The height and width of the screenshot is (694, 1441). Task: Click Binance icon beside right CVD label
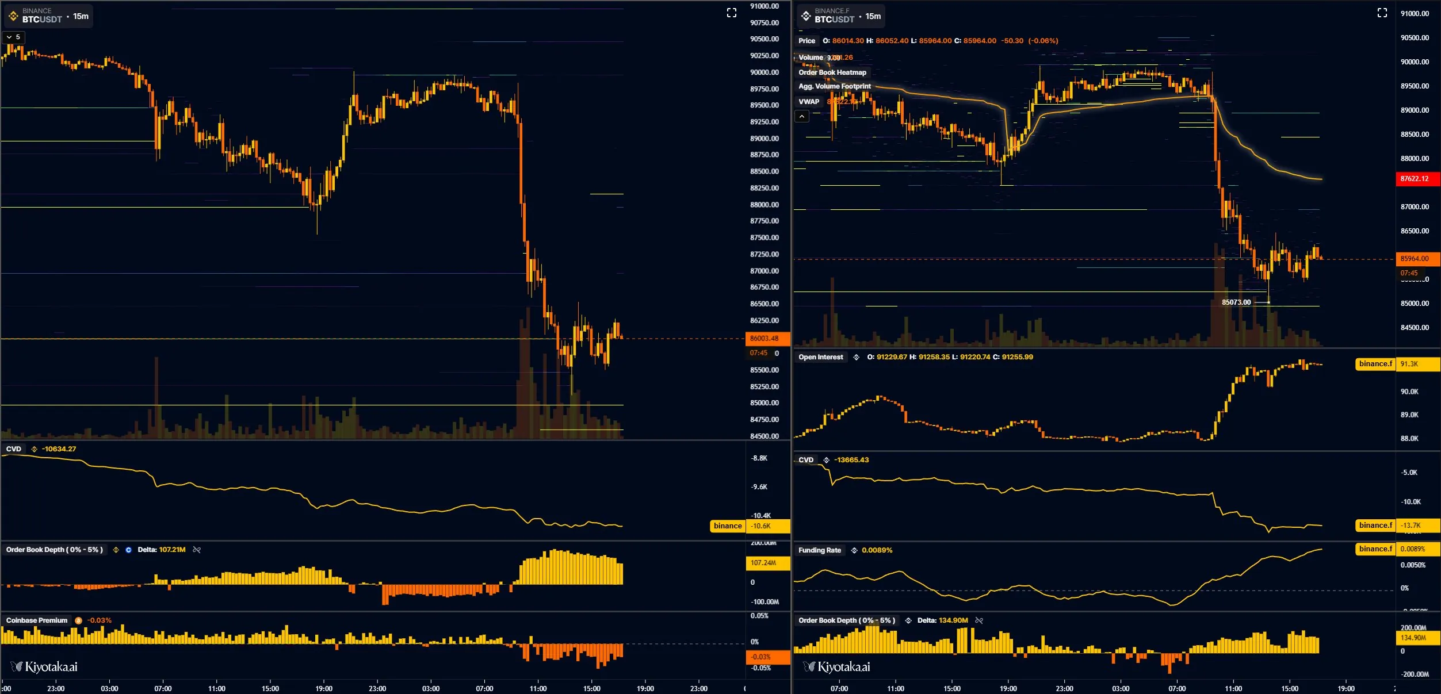point(826,460)
